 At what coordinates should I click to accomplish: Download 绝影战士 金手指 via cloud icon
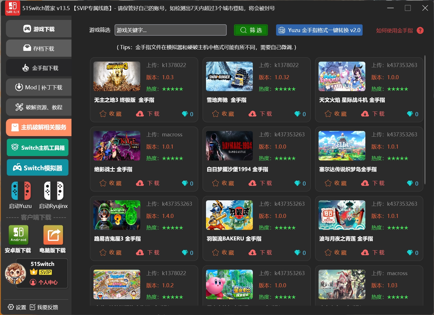(140, 183)
